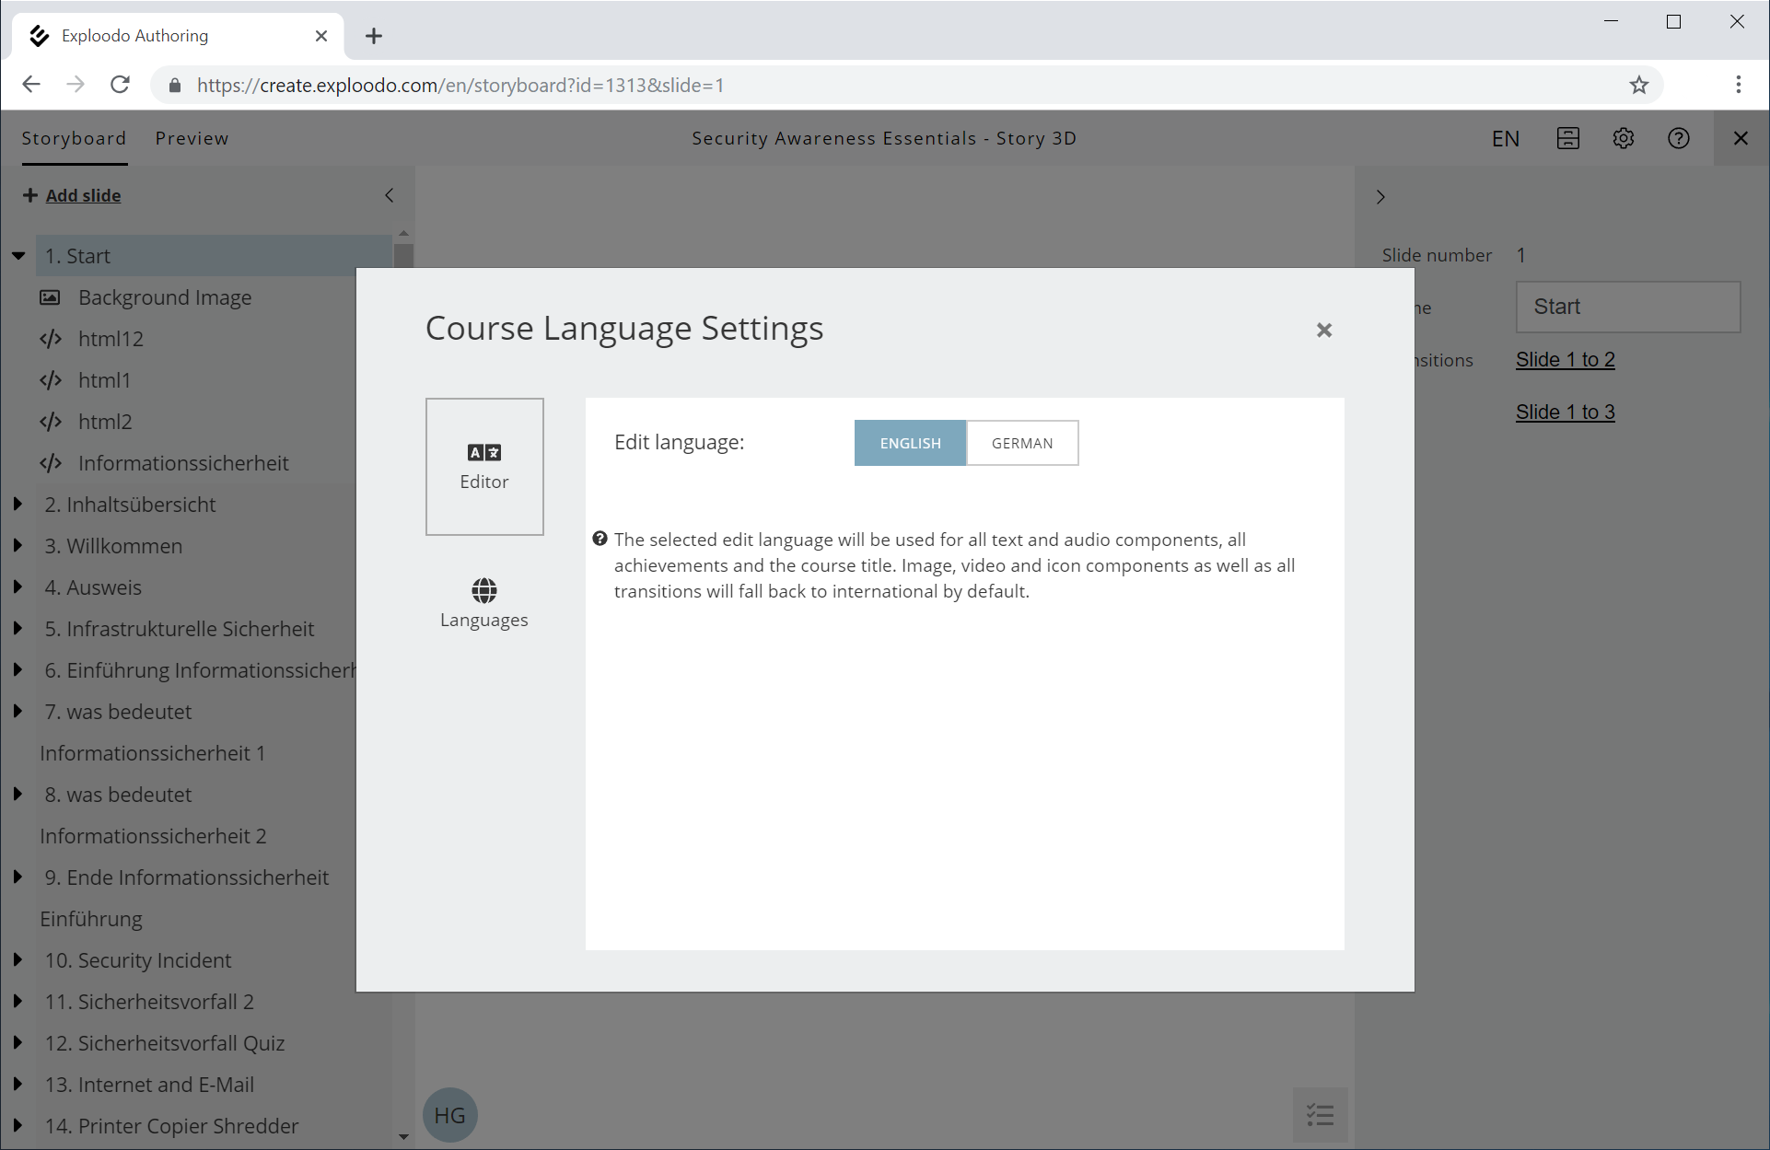Select ENGLISH as edit language
This screenshot has width=1770, height=1150.
(910, 443)
